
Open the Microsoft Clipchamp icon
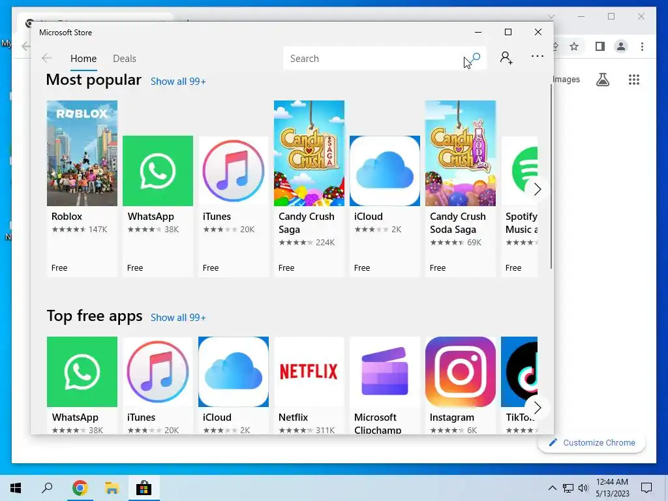[385, 372]
